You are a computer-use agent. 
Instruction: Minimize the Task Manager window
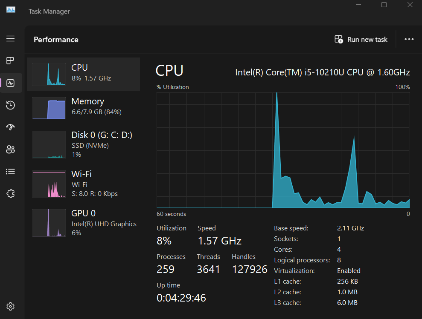pos(358,5)
